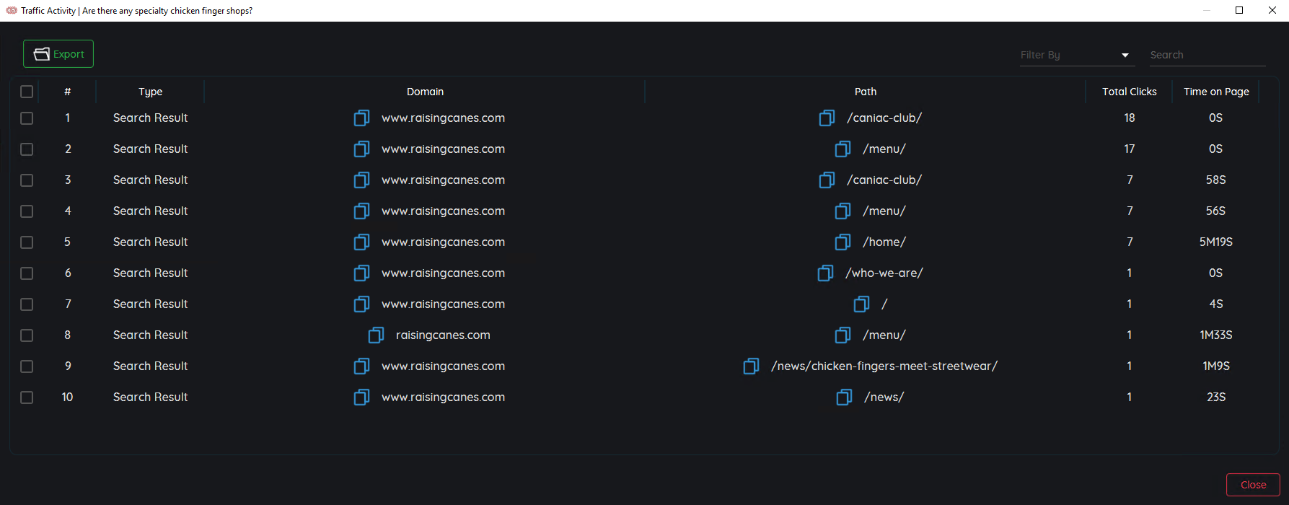This screenshot has height=505, width=1289.
Task: Copy the /menu/ path in row 8
Action: [843, 335]
